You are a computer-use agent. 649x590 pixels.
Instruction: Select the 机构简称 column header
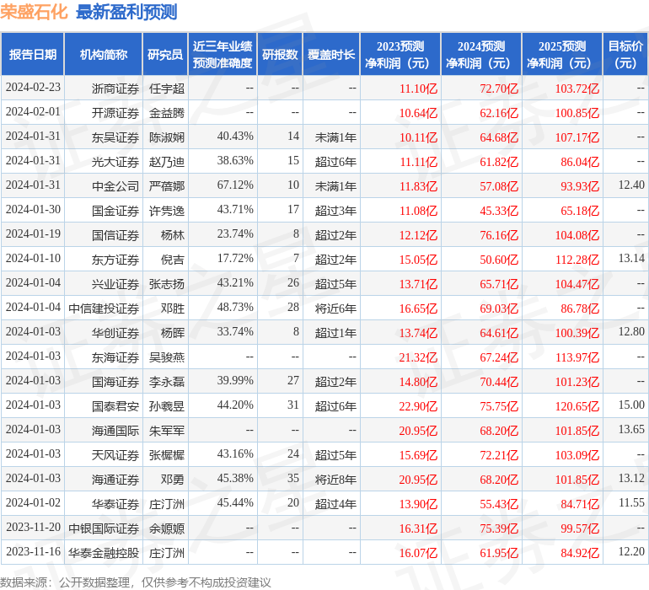pos(104,54)
